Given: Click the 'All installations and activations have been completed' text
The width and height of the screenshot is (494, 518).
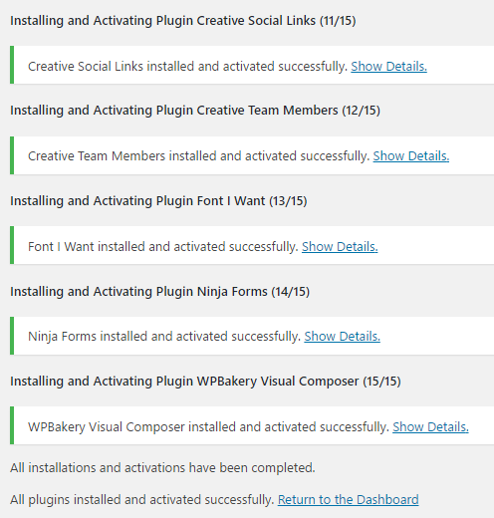Looking at the screenshot, I should (x=162, y=468).
